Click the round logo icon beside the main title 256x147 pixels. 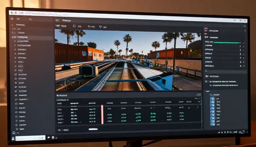point(57,20)
